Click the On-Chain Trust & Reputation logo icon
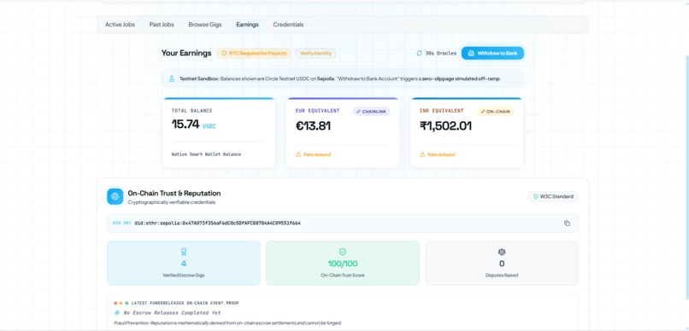Viewport: 689px width, 331px height. [x=115, y=196]
